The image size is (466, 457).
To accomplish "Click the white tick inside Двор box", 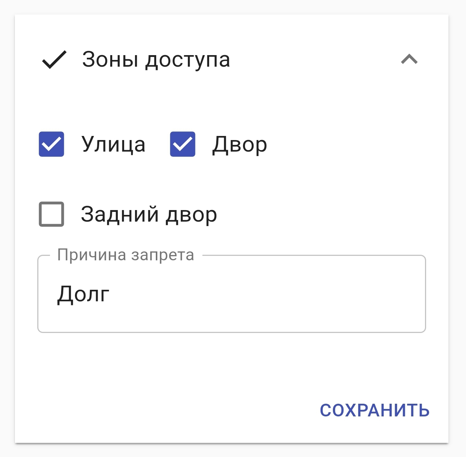I will click(x=183, y=144).
